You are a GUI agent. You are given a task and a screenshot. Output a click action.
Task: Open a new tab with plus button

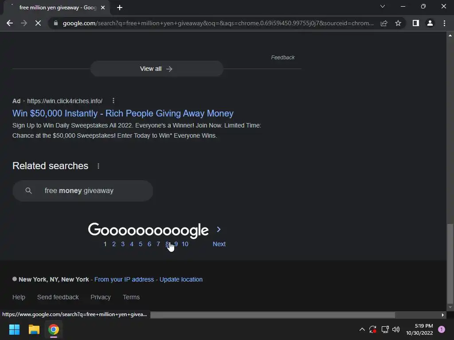pyautogui.click(x=120, y=8)
